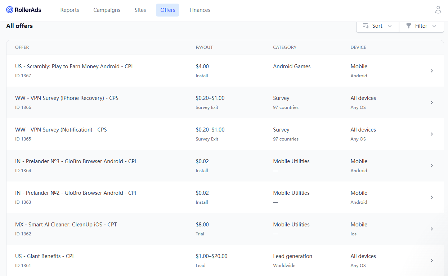Click Mobile Utilities in Smart AI Cleaner row
The width and height of the screenshot is (448, 276).
(291, 225)
